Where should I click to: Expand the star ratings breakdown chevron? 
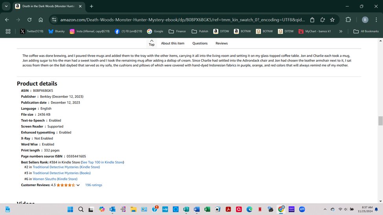point(78,185)
